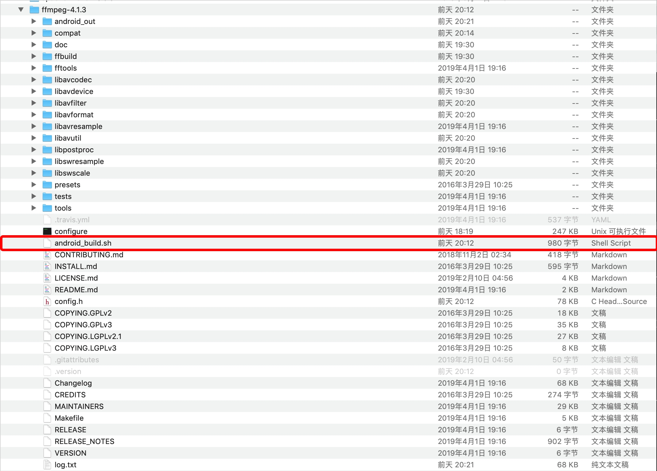The width and height of the screenshot is (657, 471).
Task: Select the tools folder icon
Action: pyautogui.click(x=47, y=208)
